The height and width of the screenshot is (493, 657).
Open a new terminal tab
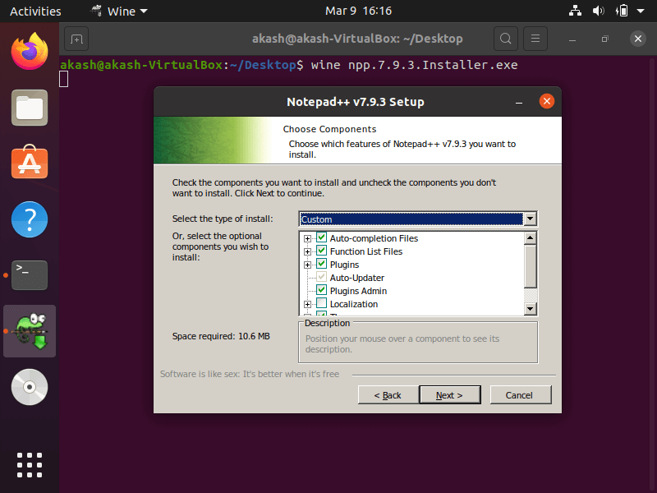[x=76, y=39]
